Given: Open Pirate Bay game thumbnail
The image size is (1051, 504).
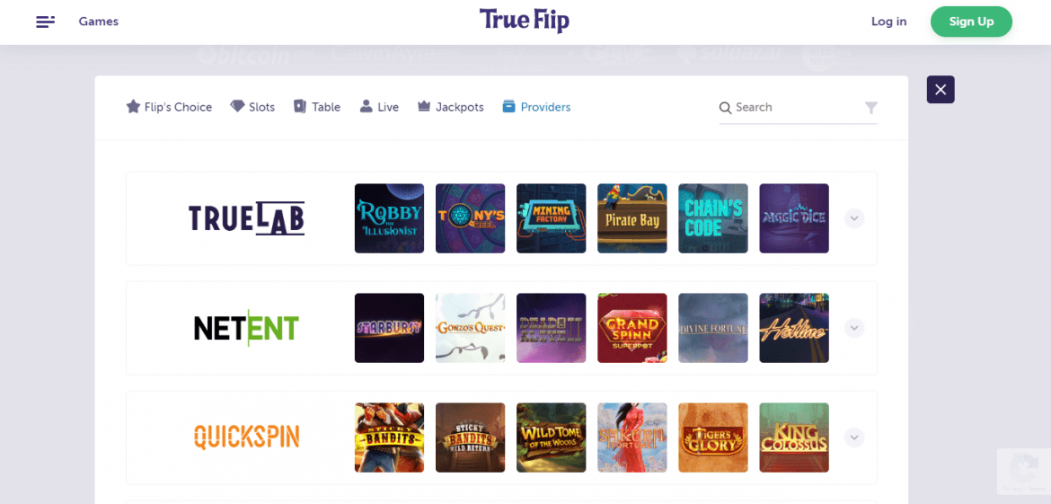Looking at the screenshot, I should click(x=632, y=218).
